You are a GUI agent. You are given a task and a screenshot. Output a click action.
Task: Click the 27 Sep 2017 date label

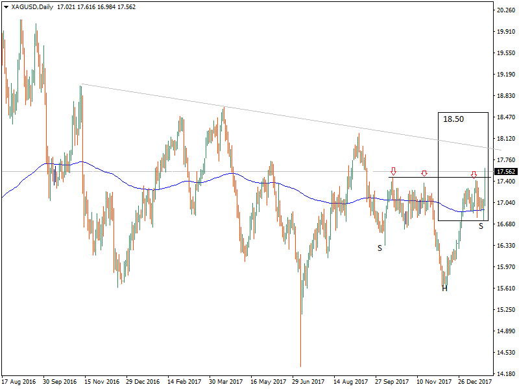pos(392,382)
